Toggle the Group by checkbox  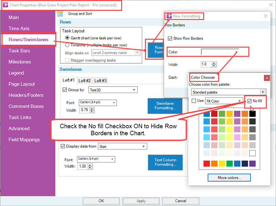[65, 90]
